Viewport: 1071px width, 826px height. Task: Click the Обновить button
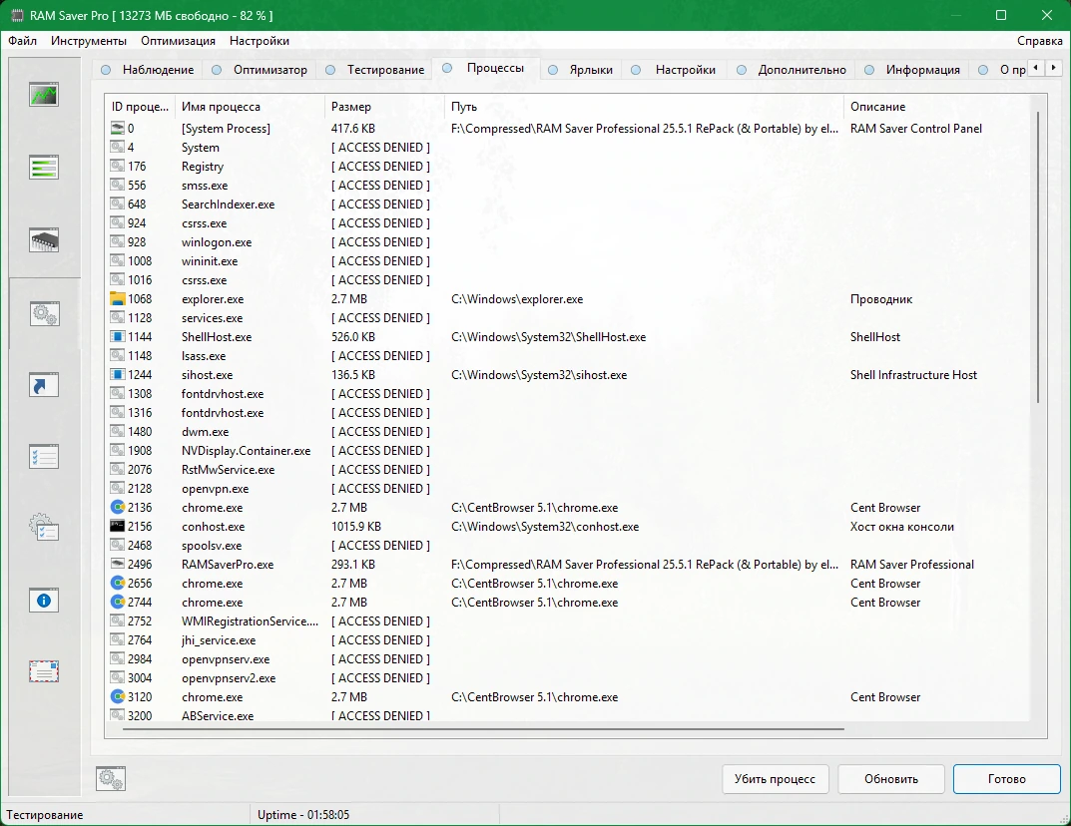click(x=891, y=779)
